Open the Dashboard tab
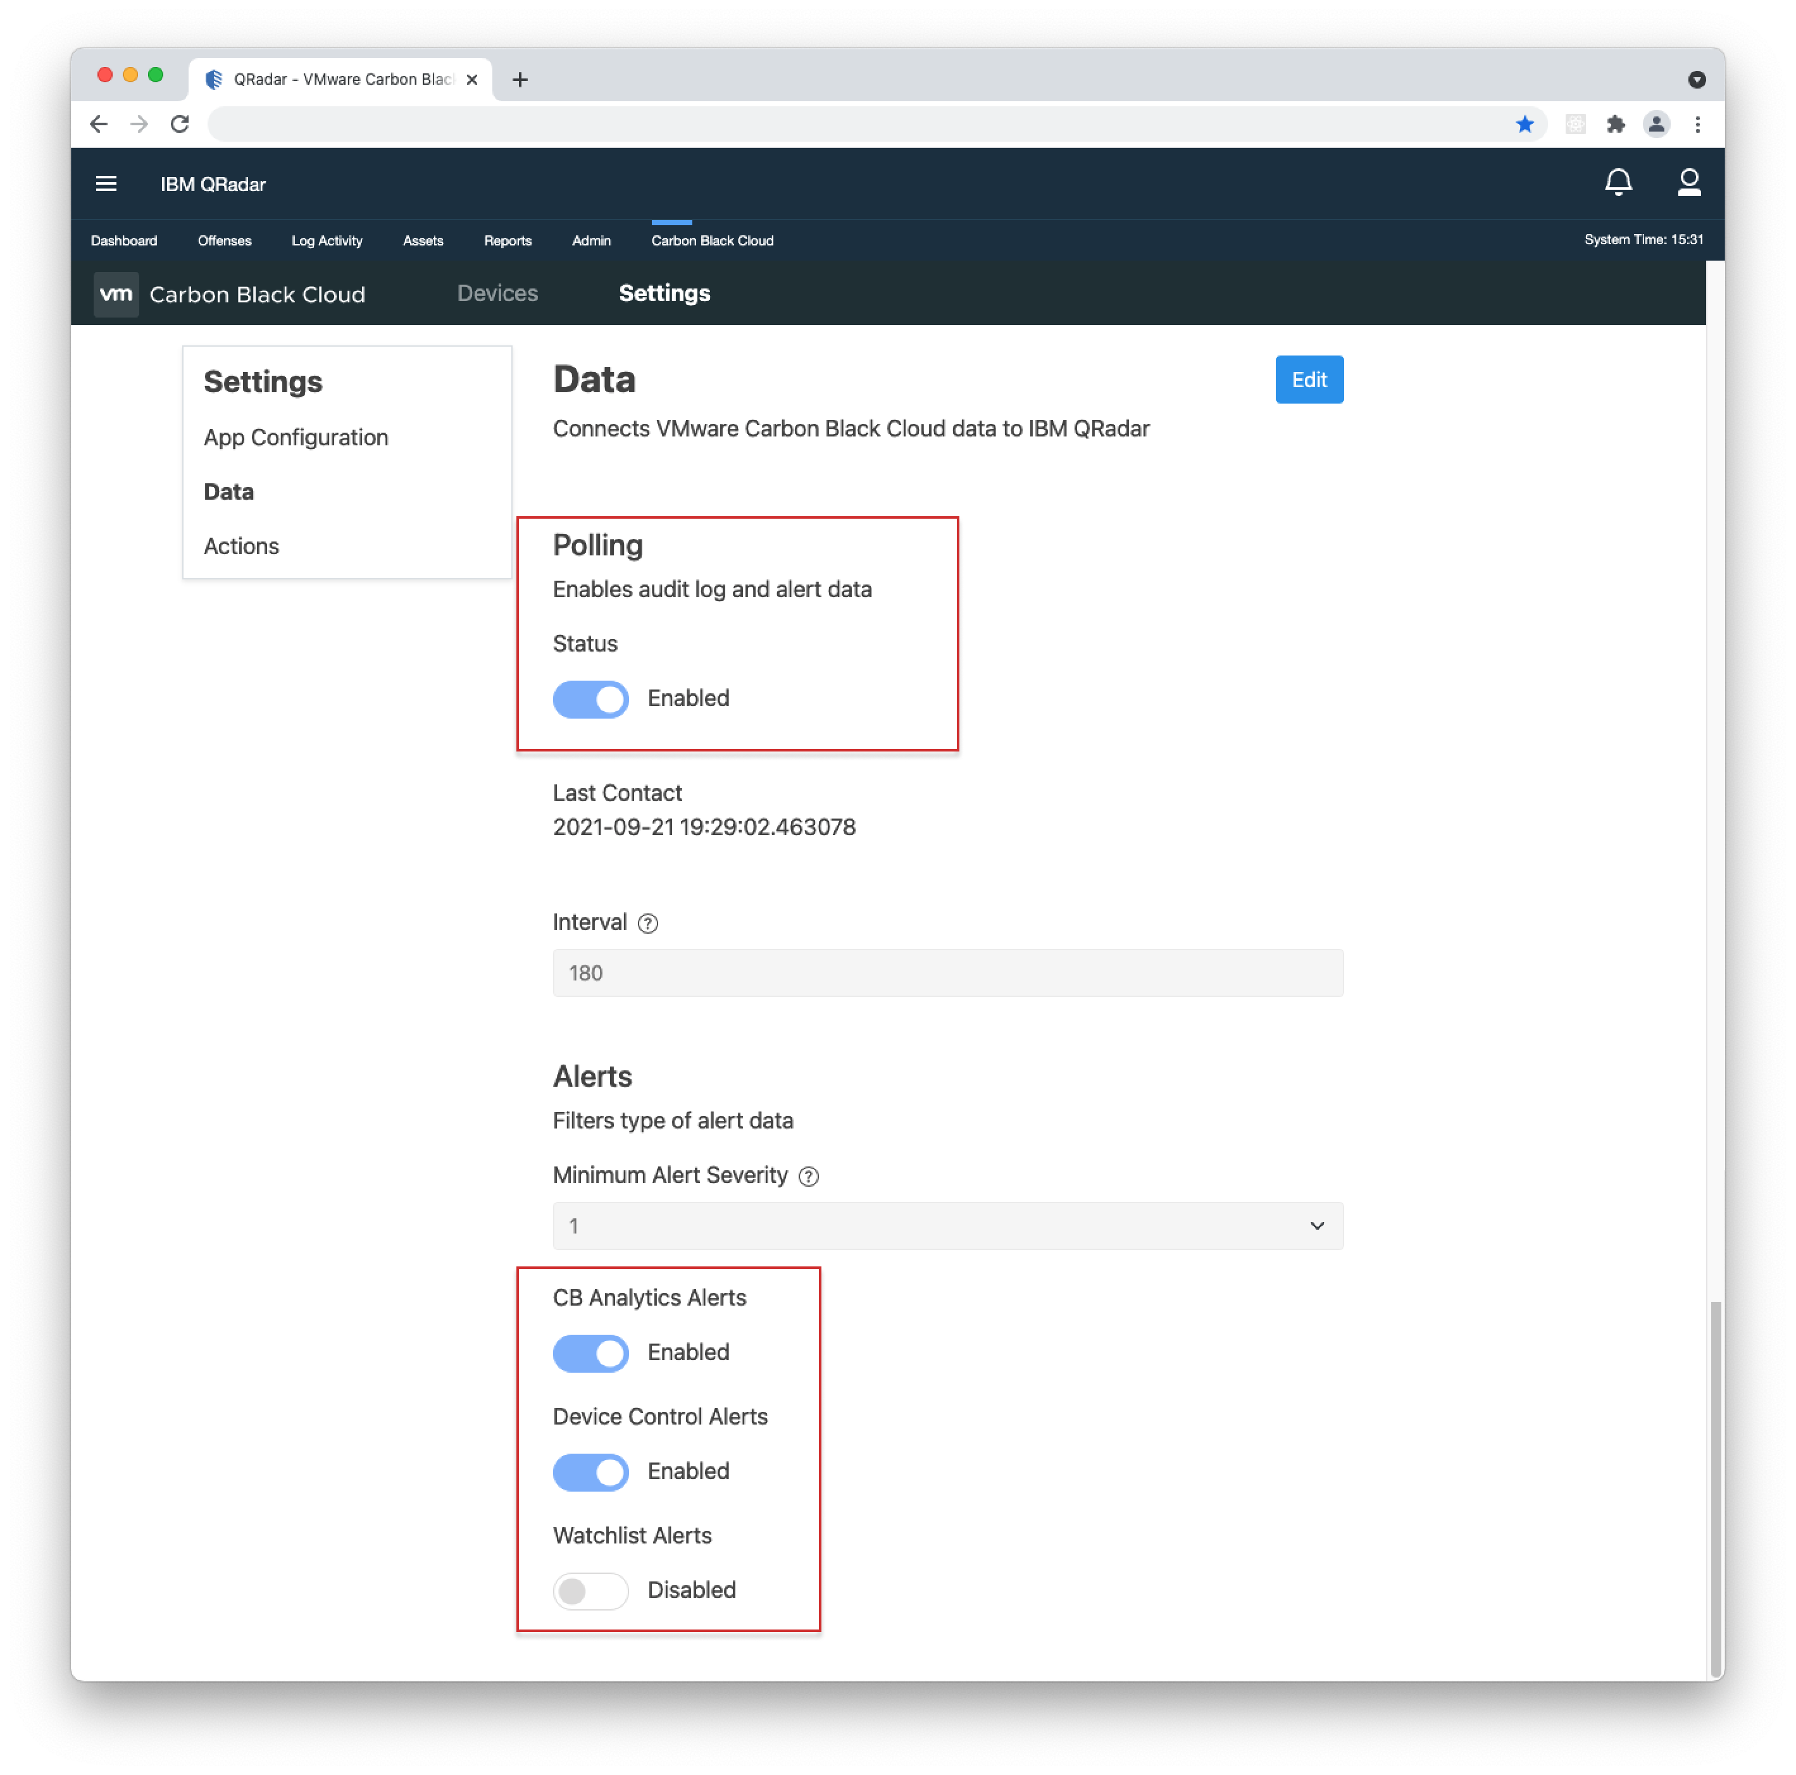Image resolution: width=1796 pixels, height=1775 pixels. (x=123, y=240)
